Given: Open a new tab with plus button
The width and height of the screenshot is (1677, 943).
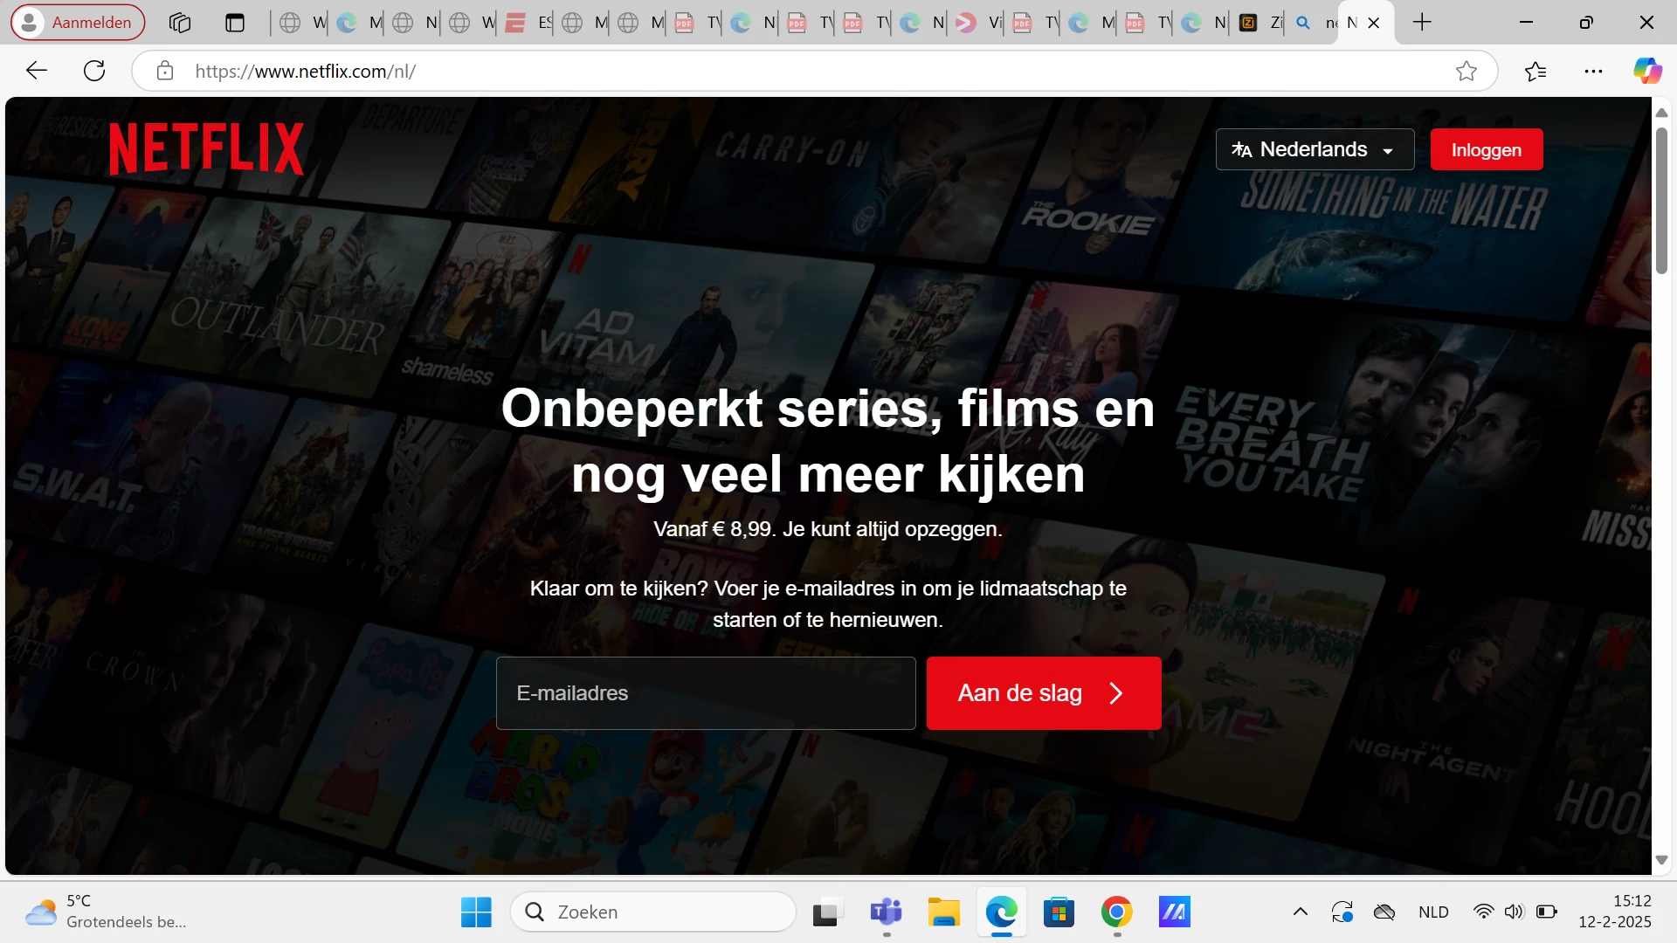Looking at the screenshot, I should click(x=1422, y=23).
